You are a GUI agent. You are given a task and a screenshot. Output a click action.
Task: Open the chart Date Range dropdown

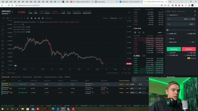pos(12,73)
